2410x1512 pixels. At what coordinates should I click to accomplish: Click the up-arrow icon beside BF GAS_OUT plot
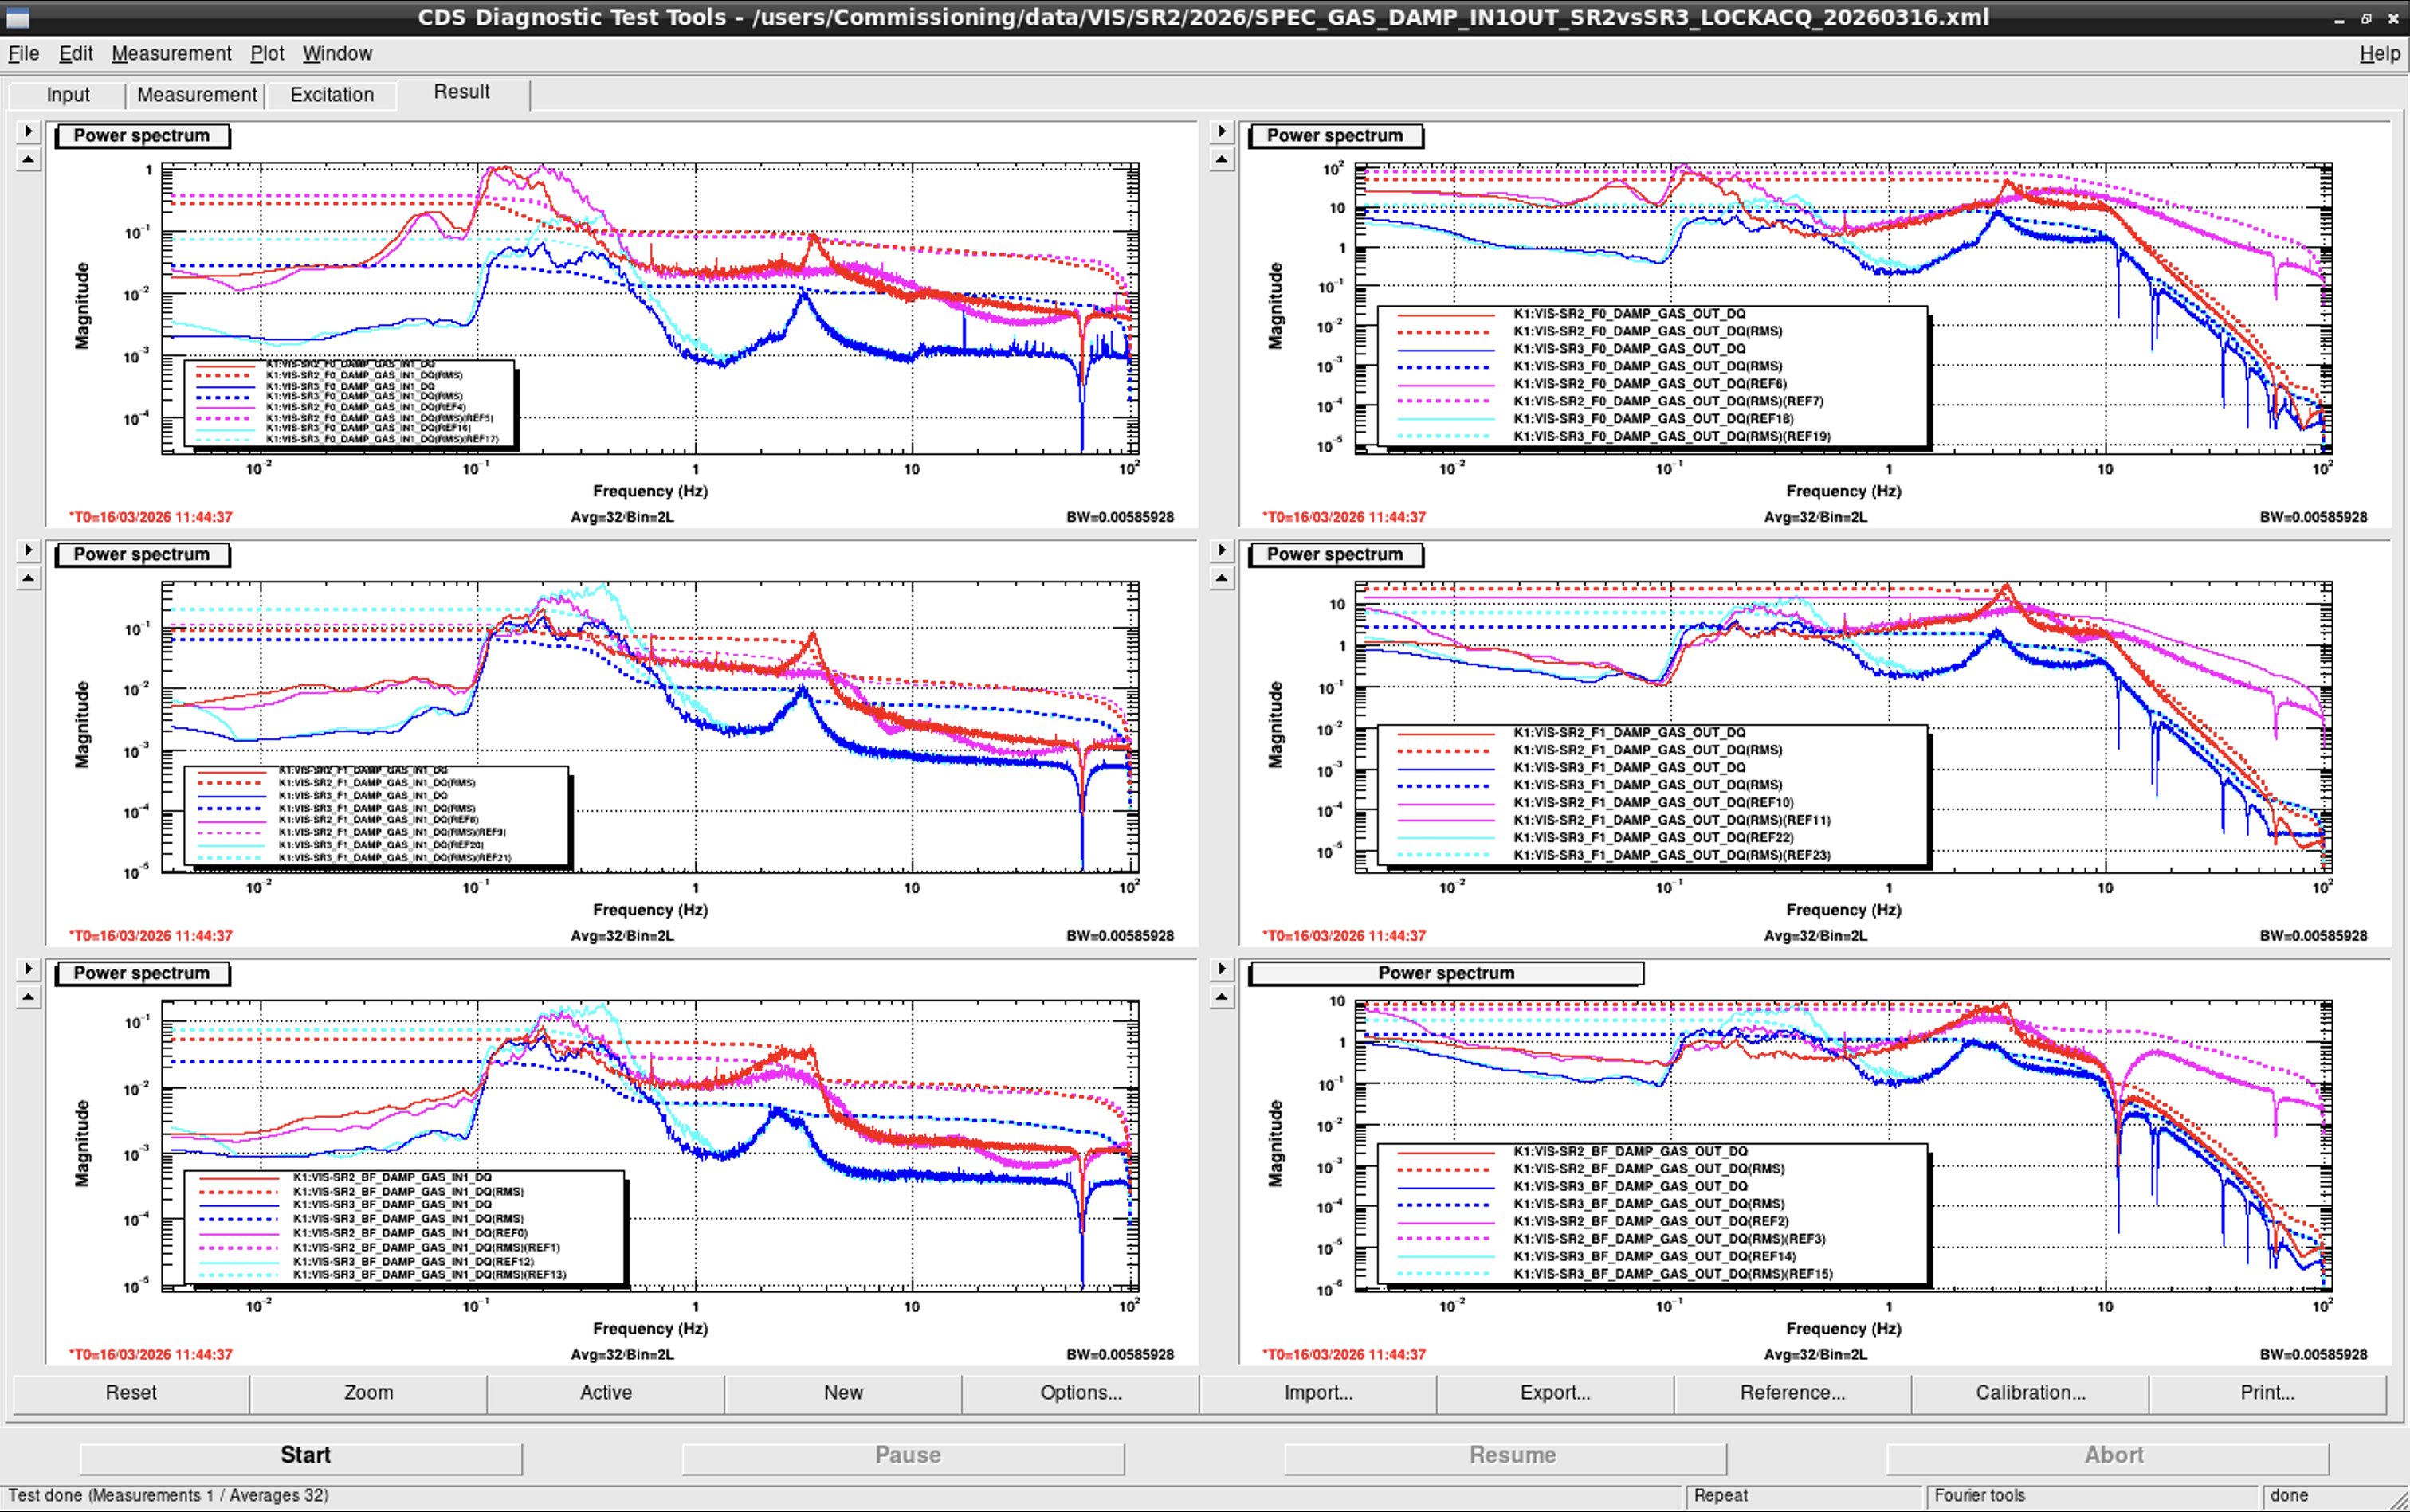[1222, 998]
